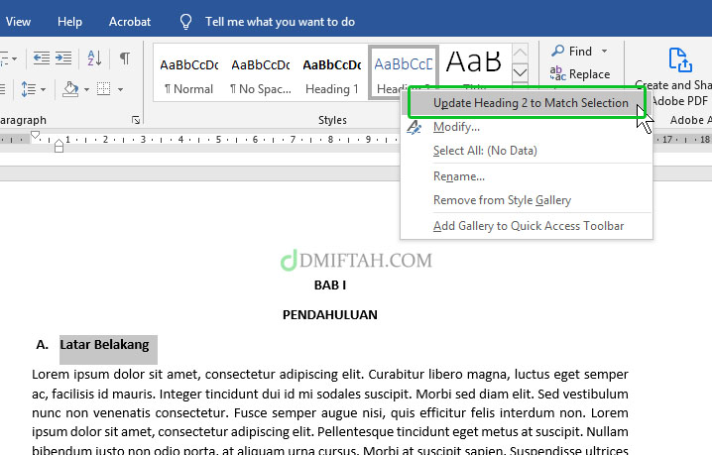Screen dimensions: 712x455
Task: Open the Help ribbon tab
Action: coord(70,22)
